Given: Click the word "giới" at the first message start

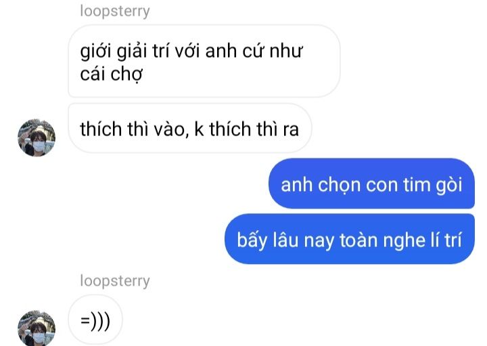Looking at the screenshot, I should pos(95,51).
